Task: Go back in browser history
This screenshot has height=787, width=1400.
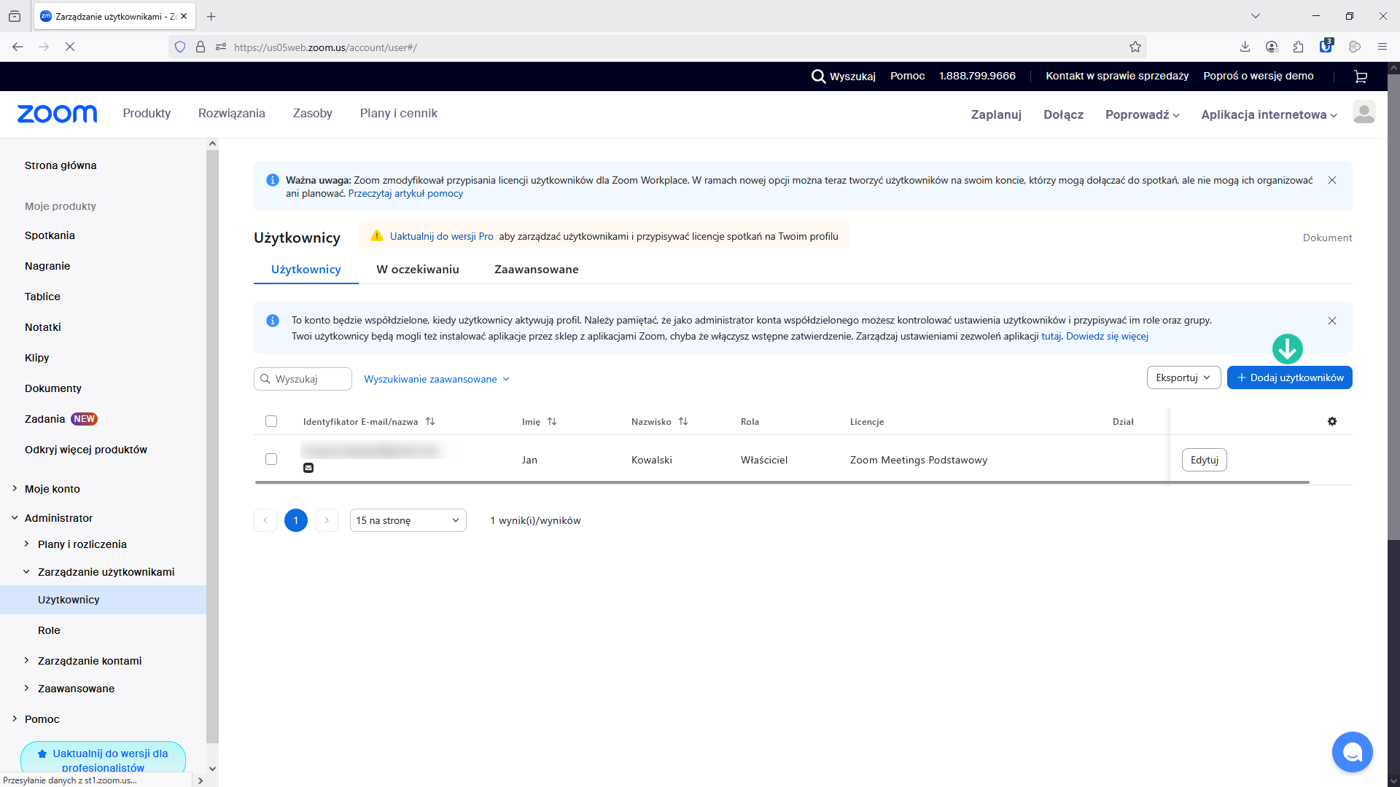Action: point(17,47)
